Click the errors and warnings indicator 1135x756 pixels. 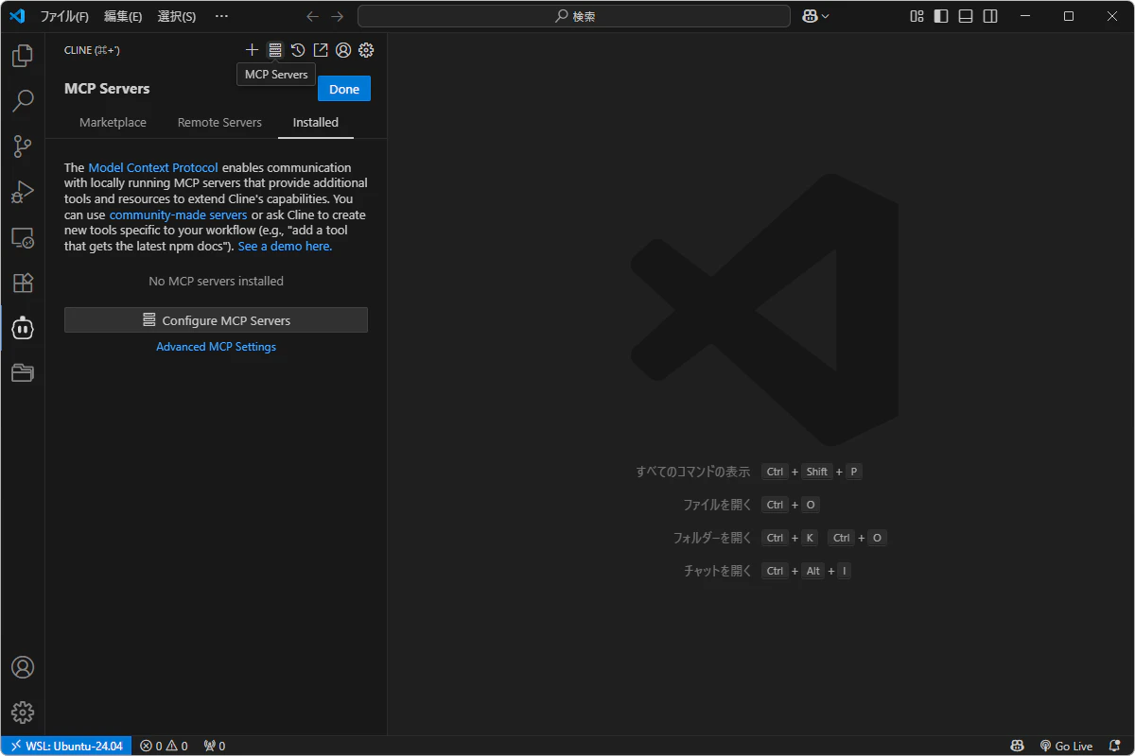[x=164, y=746]
